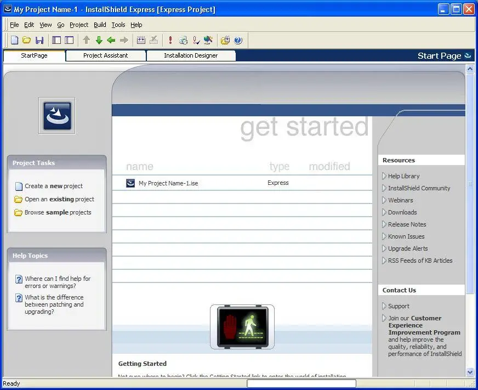Click help icon beside patching and upgrading topic
The image size is (478, 390).
19,297
